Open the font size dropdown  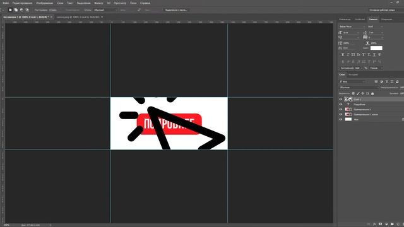pyautogui.click(x=351, y=33)
